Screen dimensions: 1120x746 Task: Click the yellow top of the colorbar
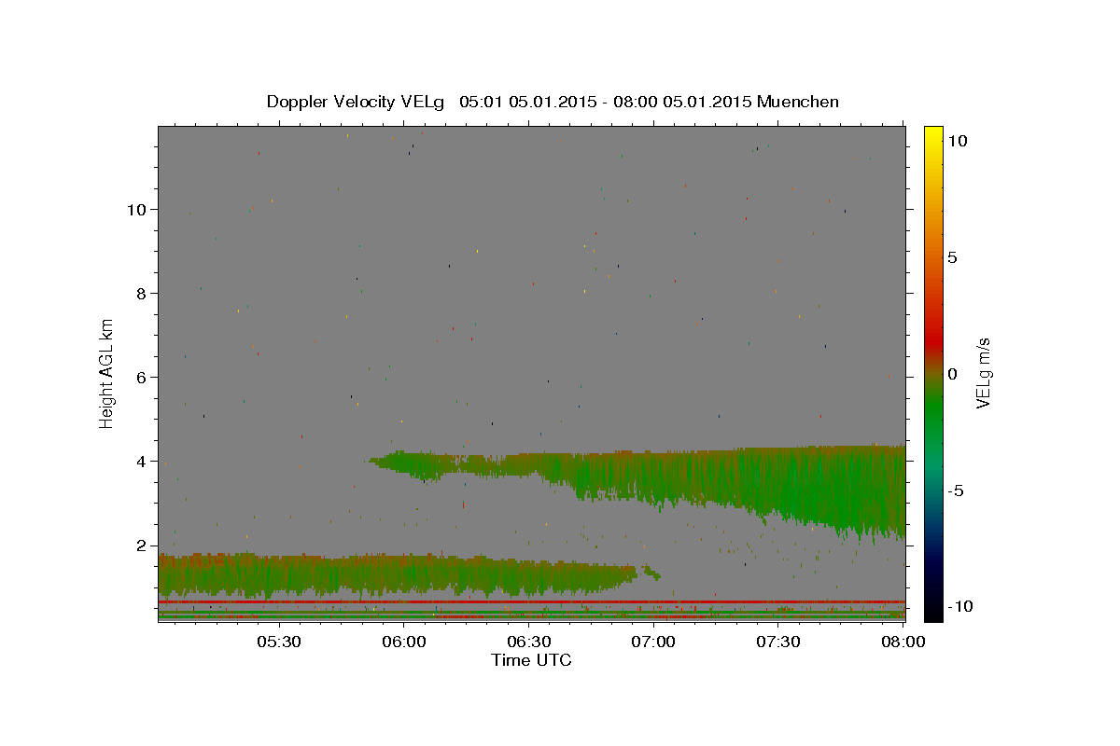(x=932, y=132)
